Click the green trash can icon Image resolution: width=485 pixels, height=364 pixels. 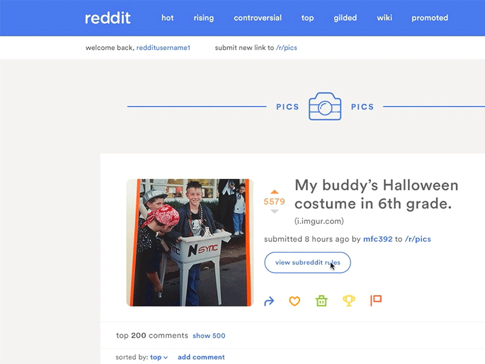(x=321, y=300)
